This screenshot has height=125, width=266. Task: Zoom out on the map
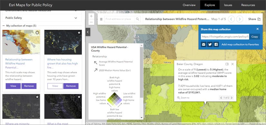[91, 22]
